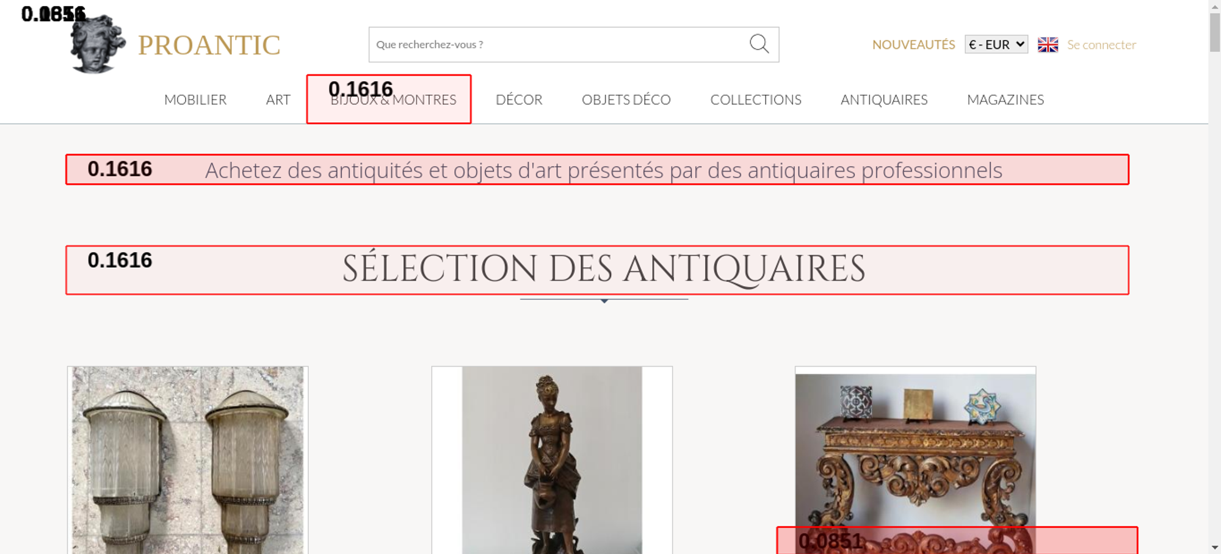1221x554 pixels.
Task: Open the Antiquaires menu
Action: pyautogui.click(x=883, y=99)
